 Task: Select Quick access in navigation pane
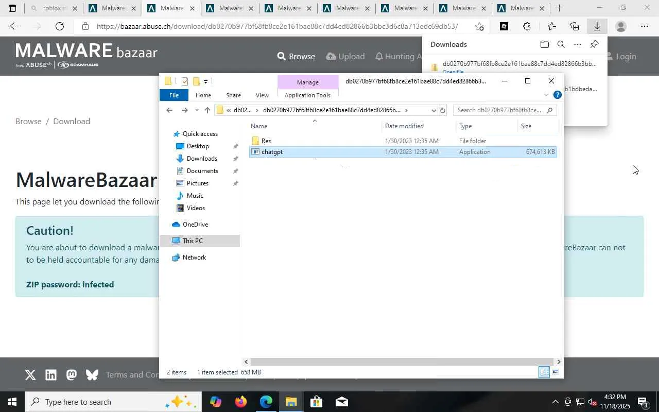coord(200,134)
